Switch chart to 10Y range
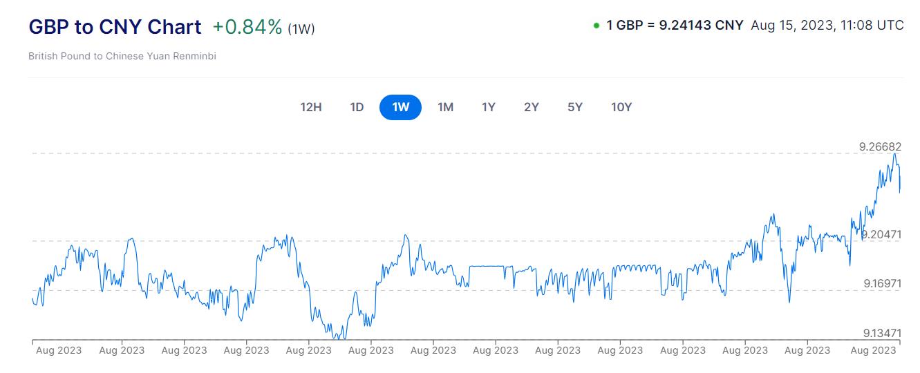The height and width of the screenshot is (373, 920). point(621,107)
